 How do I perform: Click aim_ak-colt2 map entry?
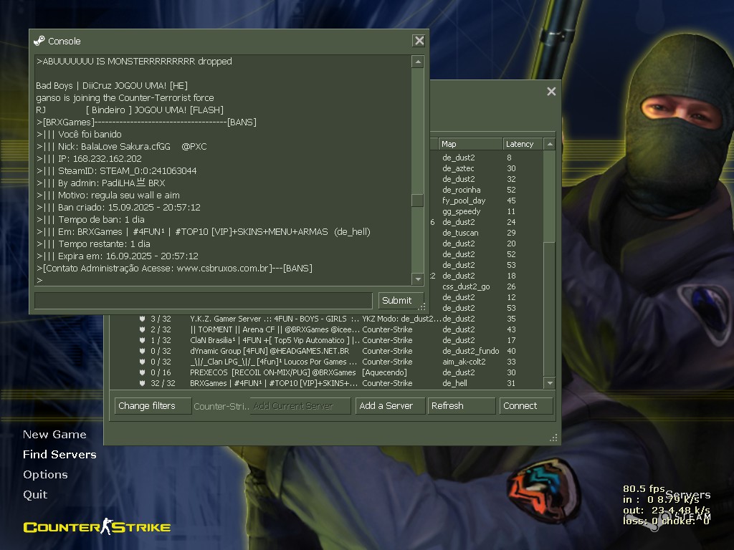(464, 362)
